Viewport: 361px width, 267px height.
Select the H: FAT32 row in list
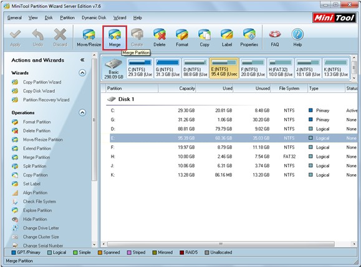(x=233, y=157)
